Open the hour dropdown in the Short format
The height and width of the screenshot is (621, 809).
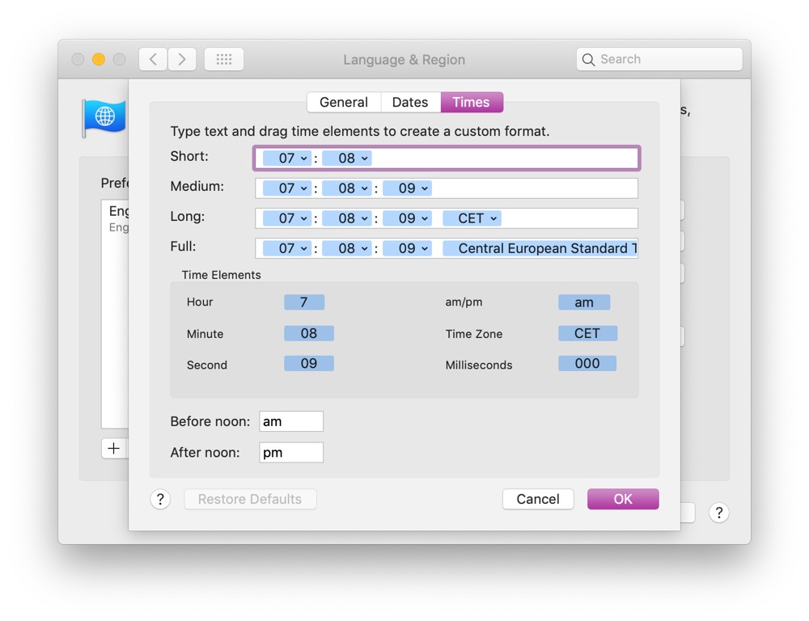[x=286, y=158]
